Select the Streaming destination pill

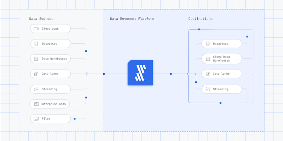click(x=222, y=89)
